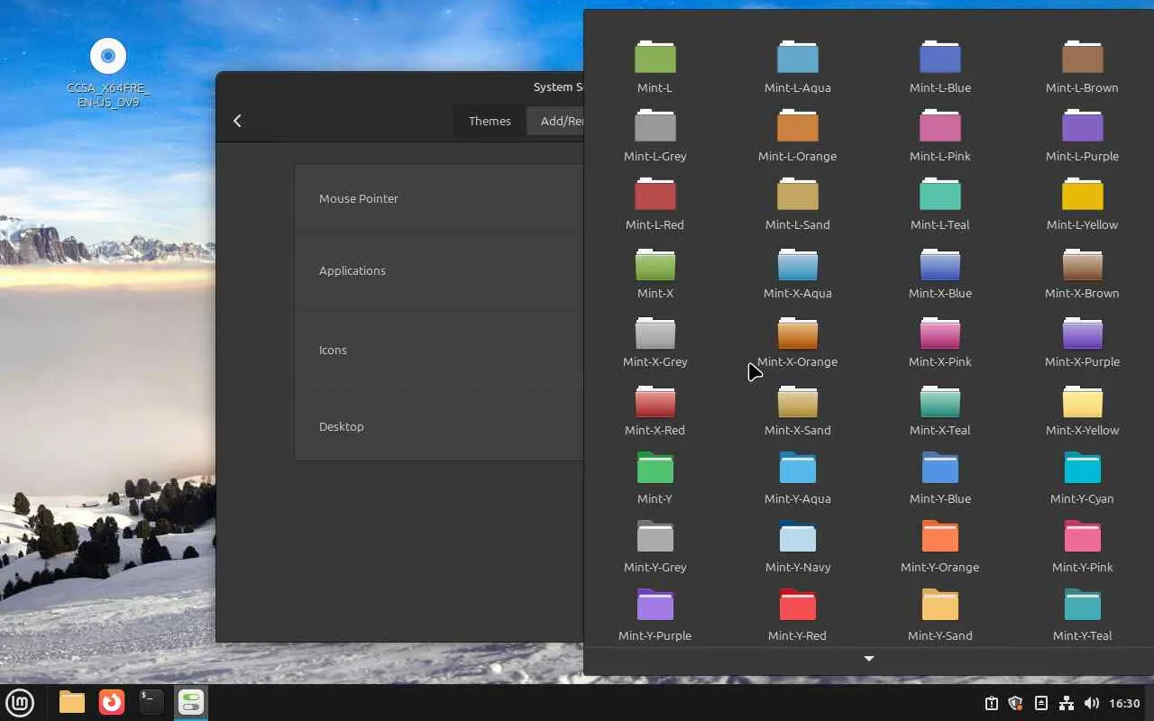1154x721 pixels.
Task: Pick the Mint-L-Blue folder icon theme
Action: [939, 67]
